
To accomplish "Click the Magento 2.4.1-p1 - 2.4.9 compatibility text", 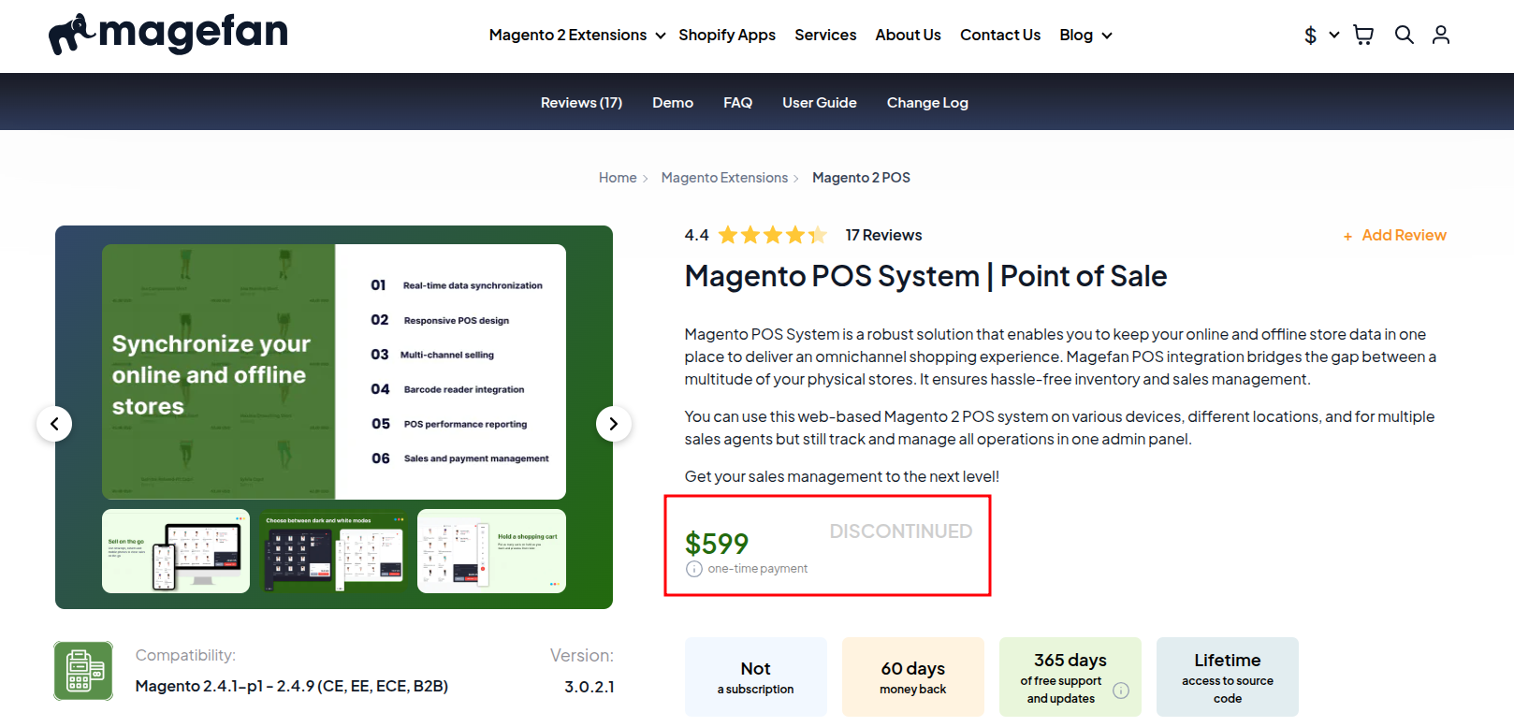I will (292, 686).
